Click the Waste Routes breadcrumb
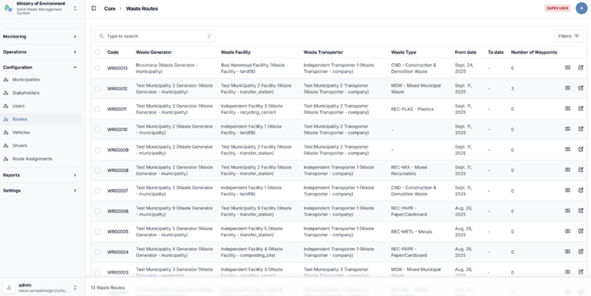The width and height of the screenshot is (591, 296). [142, 8]
